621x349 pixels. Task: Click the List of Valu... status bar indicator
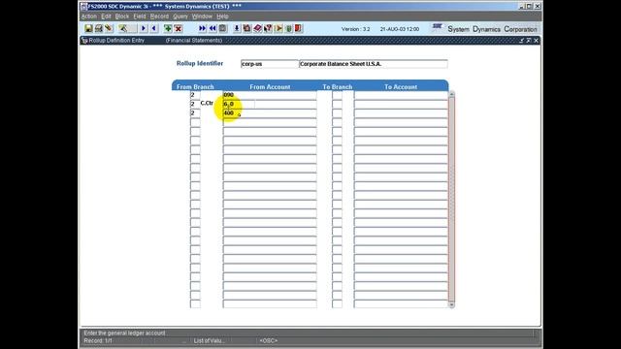pyautogui.click(x=210, y=340)
